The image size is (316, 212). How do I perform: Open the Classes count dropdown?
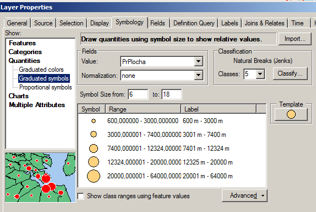(x=260, y=74)
